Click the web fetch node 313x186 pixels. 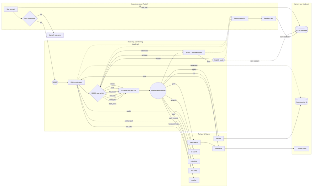[x=219, y=148]
